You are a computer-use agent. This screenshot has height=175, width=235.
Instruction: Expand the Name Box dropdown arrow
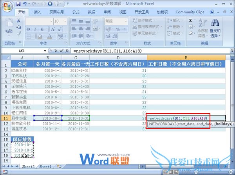45,51
